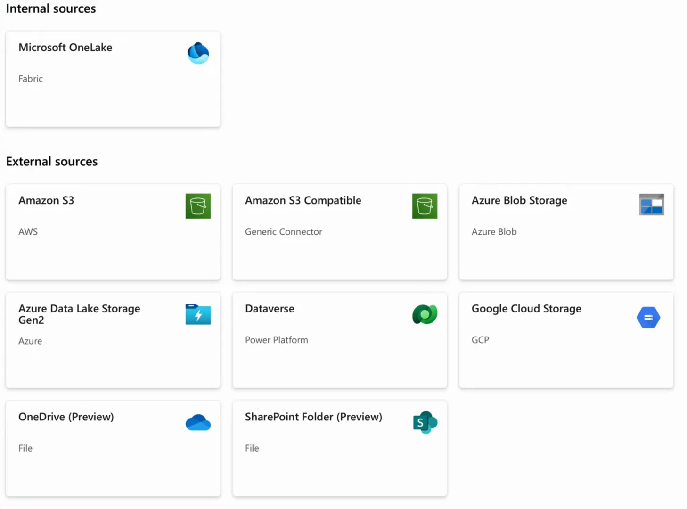Pick the OneDrive (Preview) title

point(66,417)
